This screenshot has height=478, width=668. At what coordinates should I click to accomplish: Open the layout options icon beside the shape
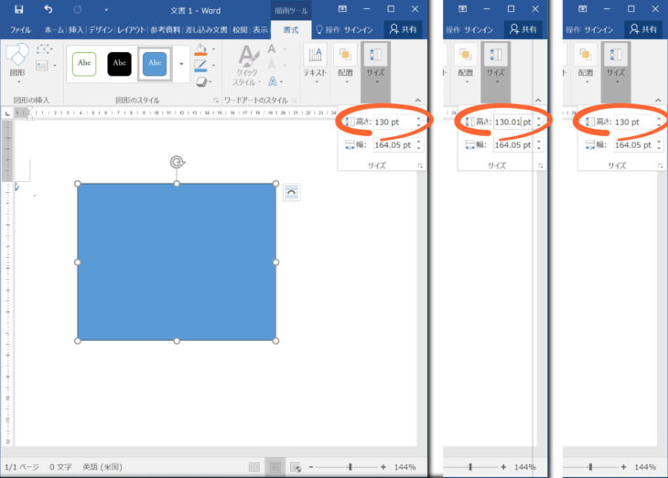pos(291,191)
